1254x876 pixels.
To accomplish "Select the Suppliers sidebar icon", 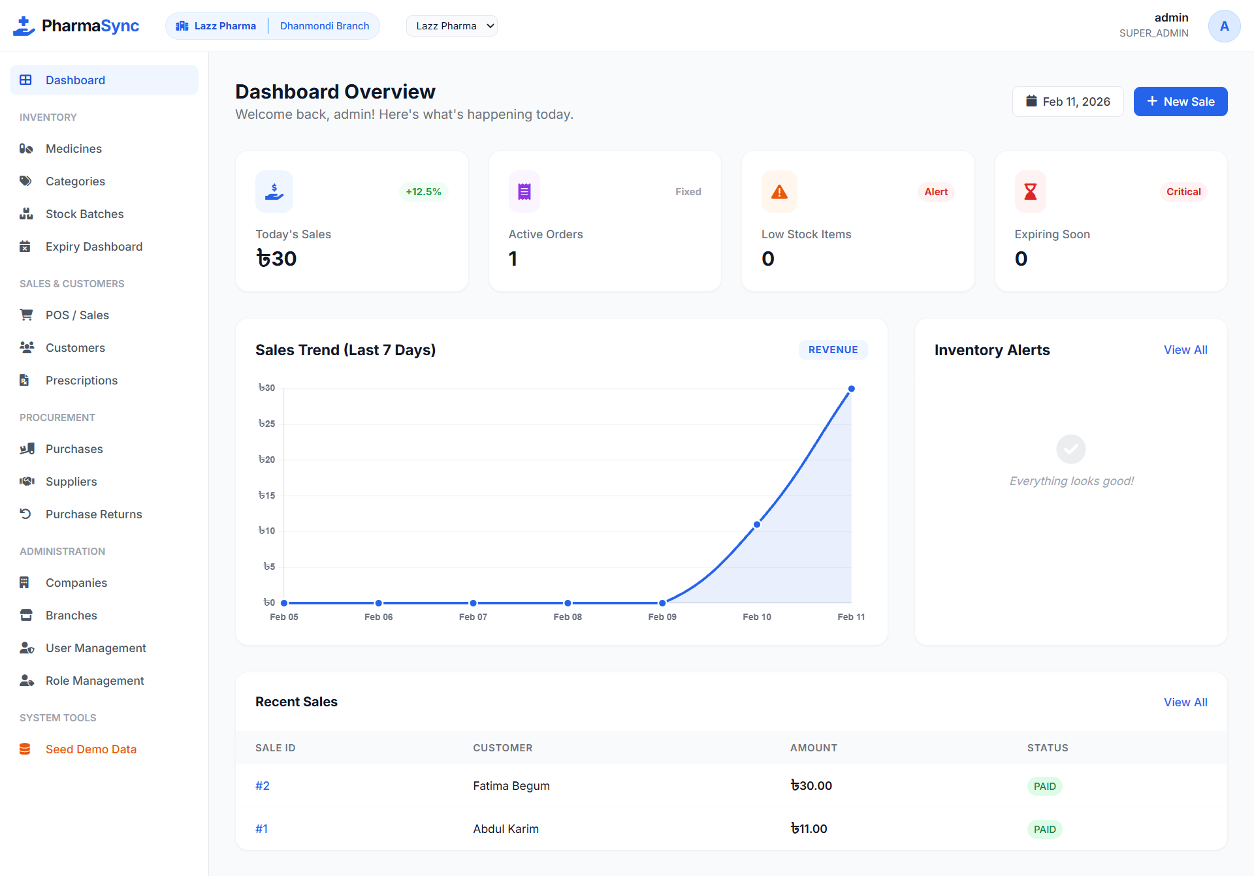I will (x=26, y=481).
